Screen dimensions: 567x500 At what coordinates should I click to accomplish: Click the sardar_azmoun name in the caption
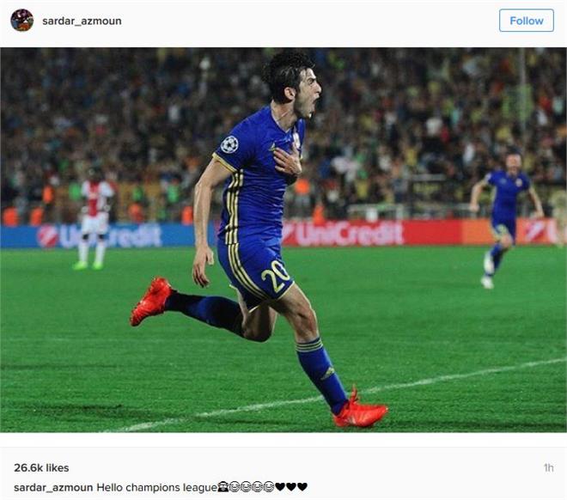coord(53,487)
